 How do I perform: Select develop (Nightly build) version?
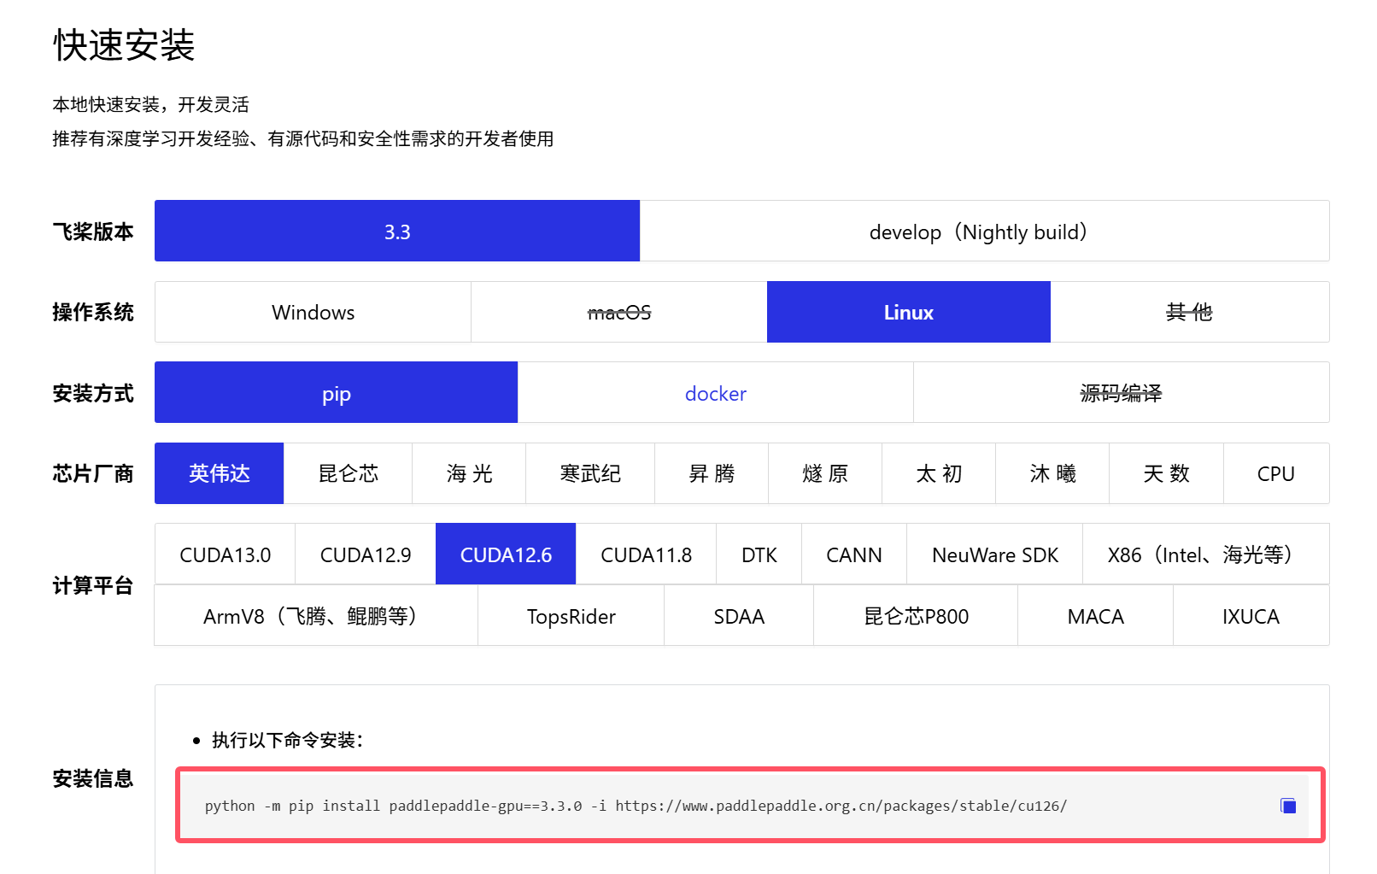(984, 231)
